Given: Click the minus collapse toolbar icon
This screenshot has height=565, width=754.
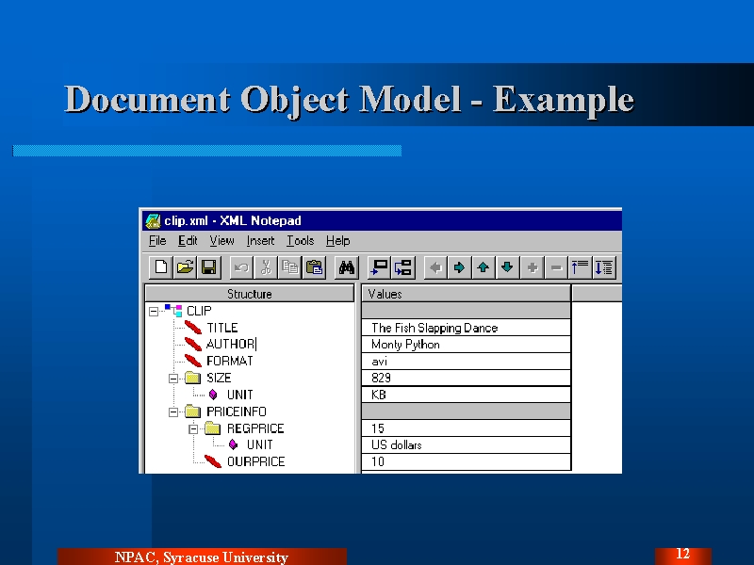Looking at the screenshot, I should pos(556,267).
